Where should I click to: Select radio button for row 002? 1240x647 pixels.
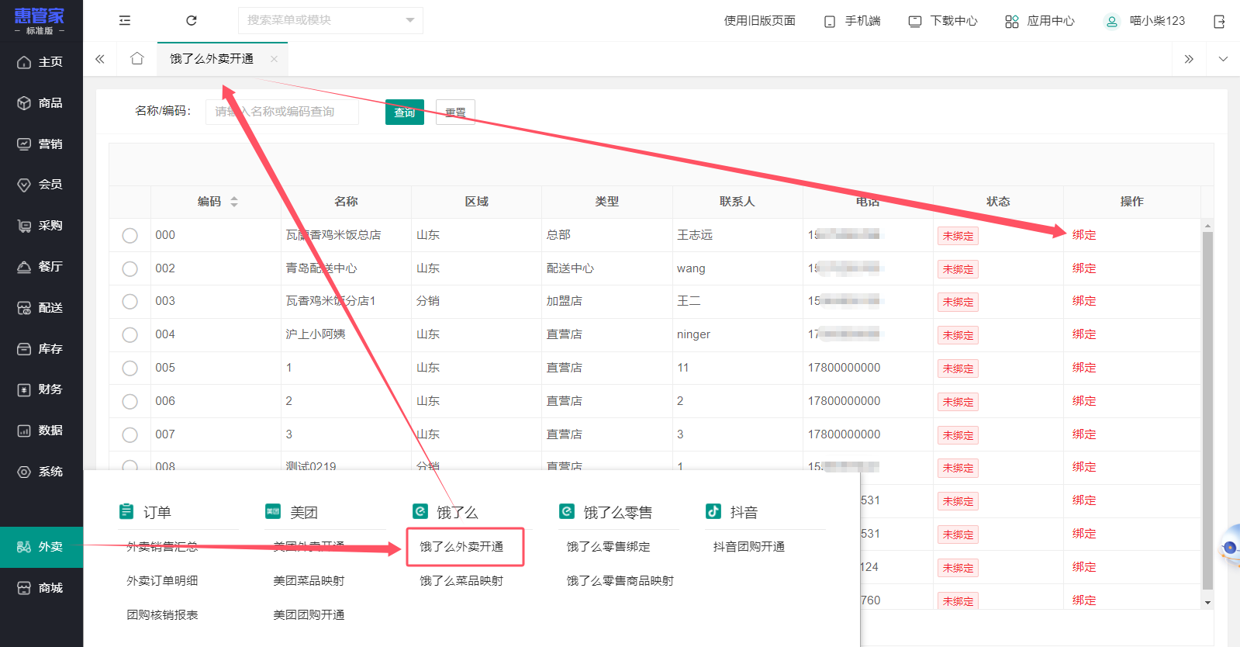130,268
